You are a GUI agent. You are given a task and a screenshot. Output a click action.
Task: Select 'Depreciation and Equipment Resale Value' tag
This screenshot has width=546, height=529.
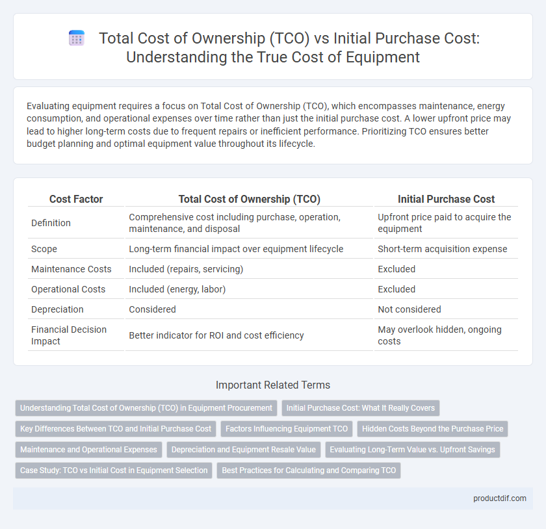pyautogui.click(x=243, y=450)
